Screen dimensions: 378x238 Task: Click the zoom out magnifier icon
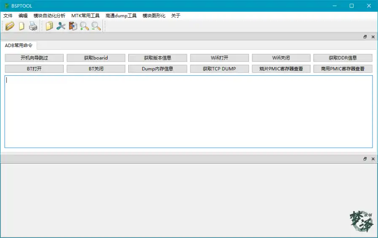[96, 26]
